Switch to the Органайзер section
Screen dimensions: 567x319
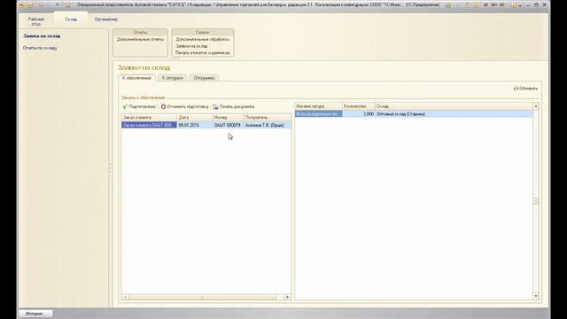(x=106, y=19)
